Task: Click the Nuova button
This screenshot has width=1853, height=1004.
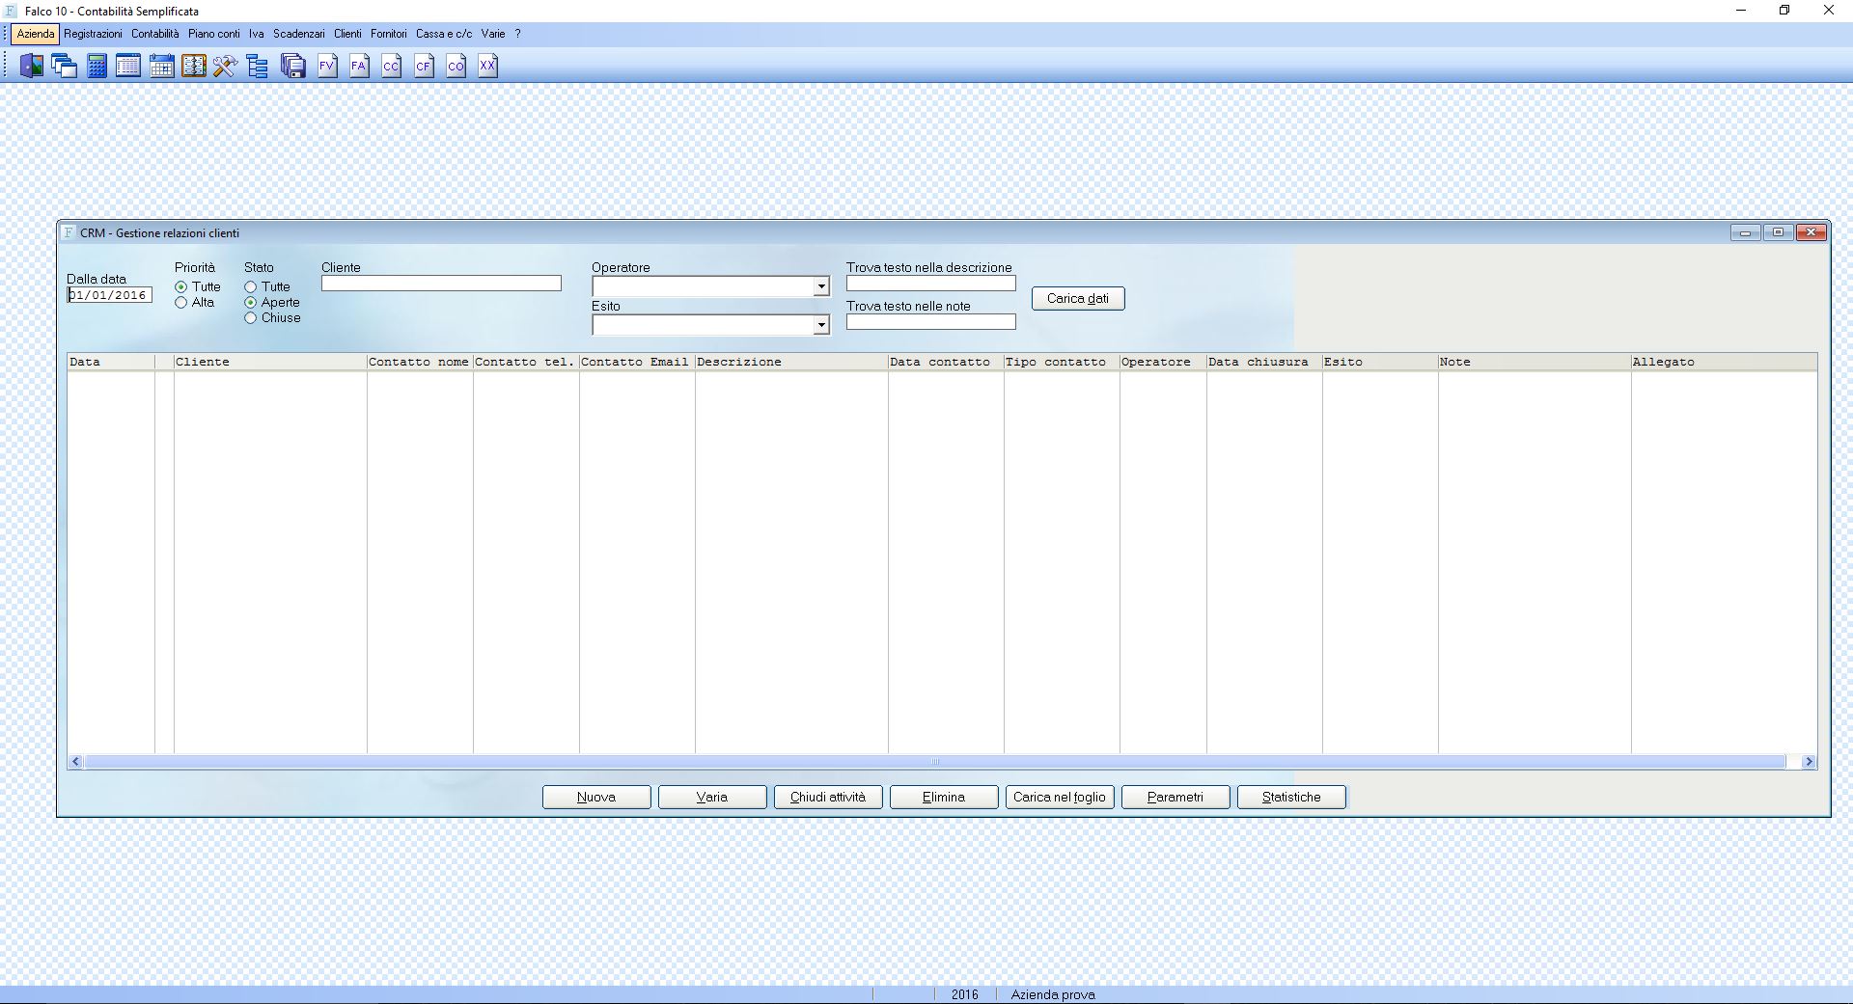Action: pos(596,797)
